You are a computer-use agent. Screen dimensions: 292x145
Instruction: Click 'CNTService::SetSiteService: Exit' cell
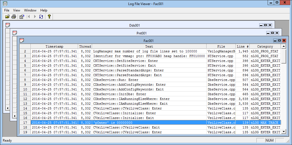coord(149,66)
